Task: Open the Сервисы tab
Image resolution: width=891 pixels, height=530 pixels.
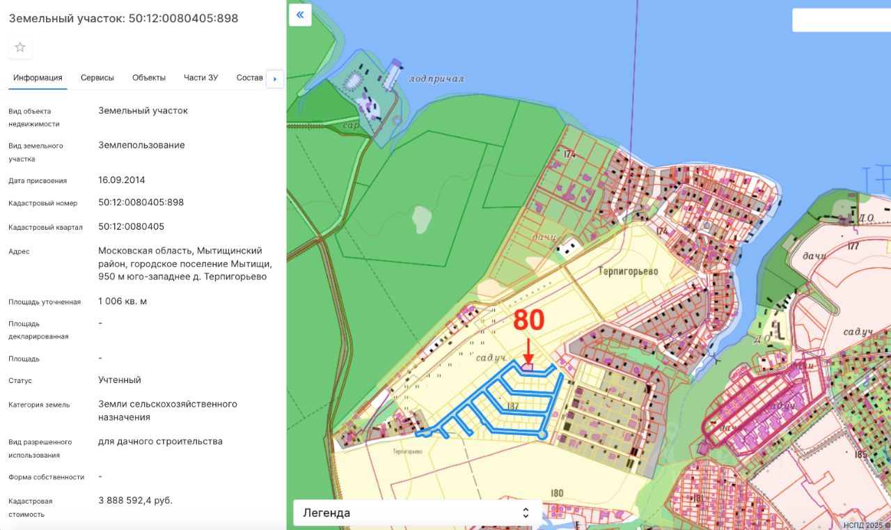Action: (97, 77)
